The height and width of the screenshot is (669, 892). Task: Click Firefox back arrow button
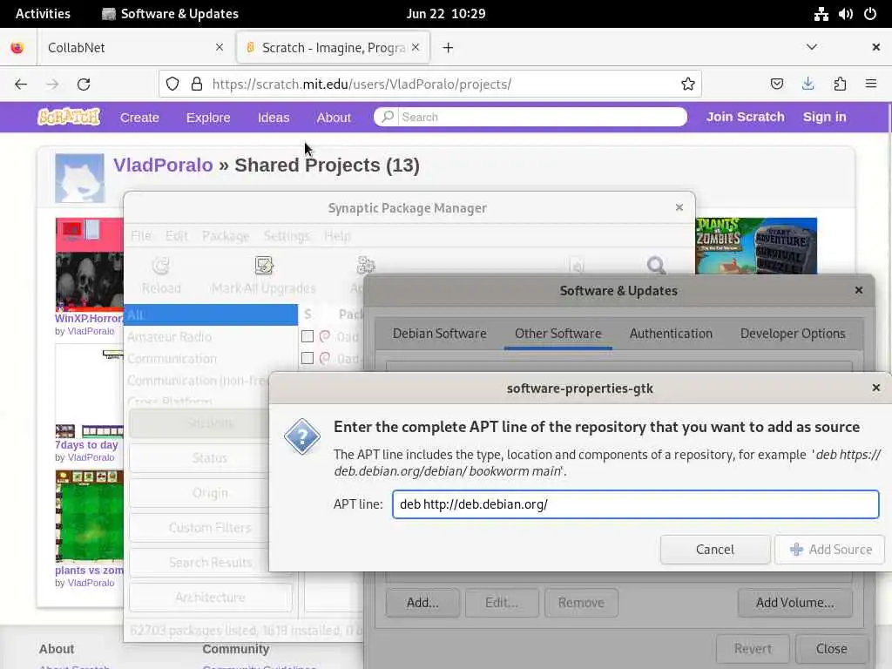pos(21,84)
